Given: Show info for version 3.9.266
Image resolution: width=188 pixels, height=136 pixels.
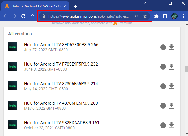Looking at the screenshot, I should pos(163,47).
